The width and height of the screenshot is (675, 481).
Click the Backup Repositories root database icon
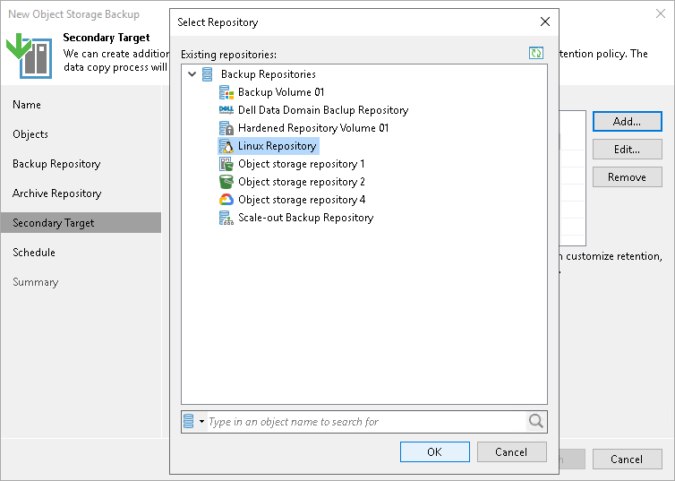coord(207,74)
